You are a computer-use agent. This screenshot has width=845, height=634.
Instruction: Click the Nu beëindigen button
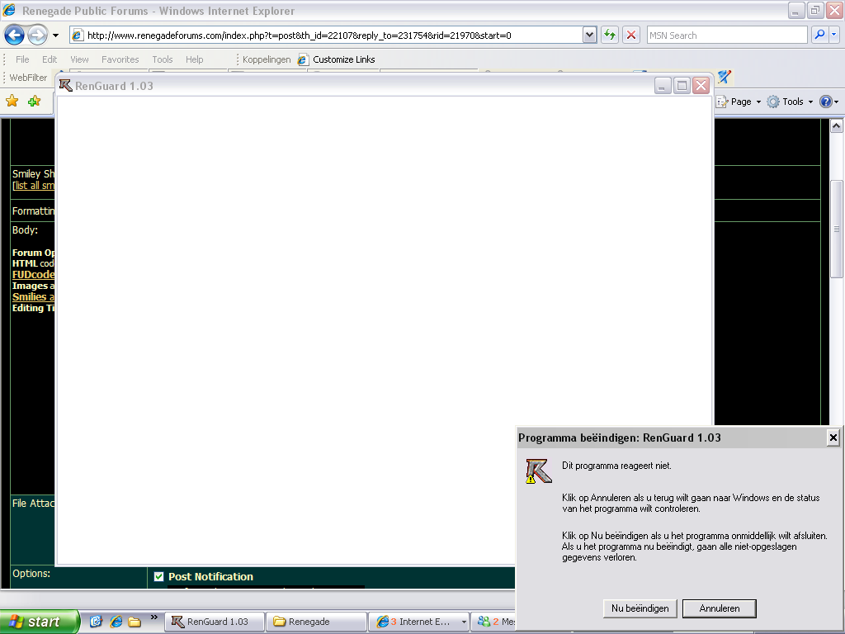640,608
